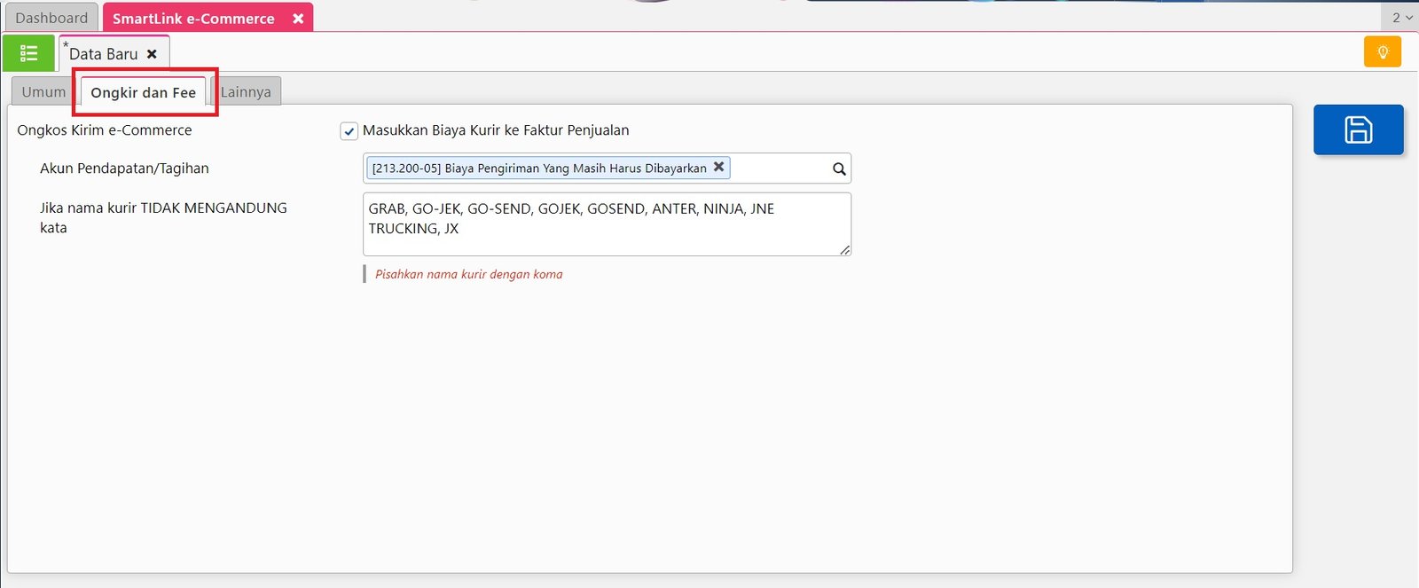This screenshot has height=588, width=1419.
Task: Close the SmartLink e-Commerce tab
Action: coord(298,18)
